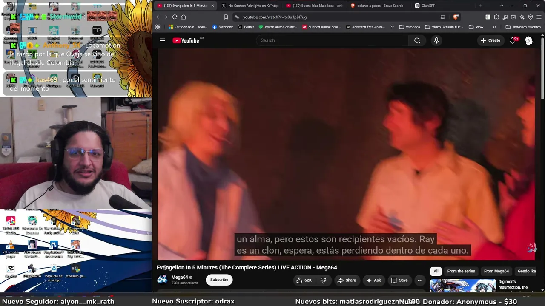The image size is (545, 306).
Task: Open the Papelera de reciclaje icon
Action: (54, 274)
